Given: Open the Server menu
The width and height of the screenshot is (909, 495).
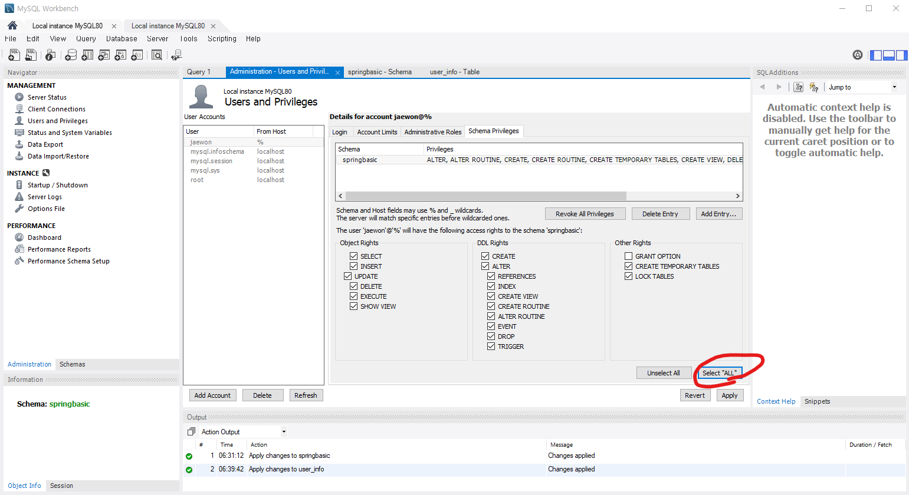Looking at the screenshot, I should [x=157, y=39].
